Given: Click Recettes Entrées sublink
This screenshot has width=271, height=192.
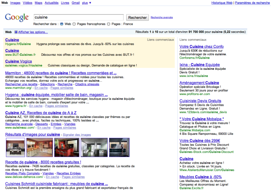Looking at the screenshot, I should 69,173.
